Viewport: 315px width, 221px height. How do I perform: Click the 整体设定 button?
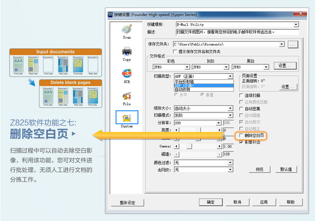click(127, 203)
